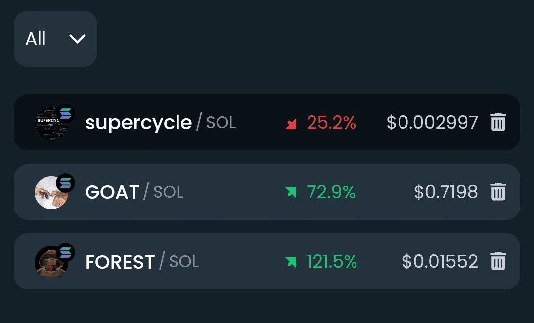Remove FOREST using its trash icon

coord(498,261)
